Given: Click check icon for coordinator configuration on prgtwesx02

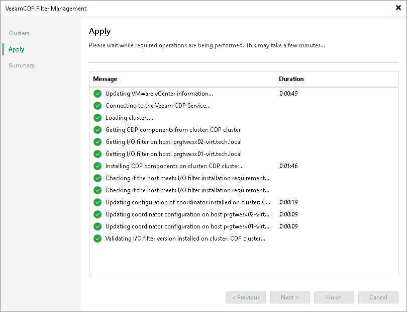Looking at the screenshot, I should coord(97,214).
